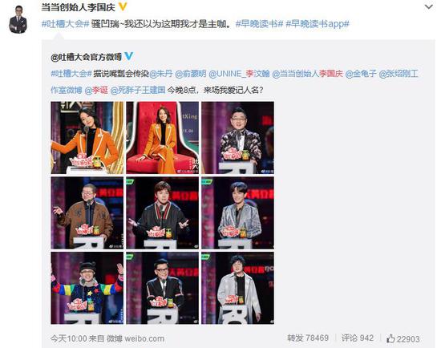The width and height of the screenshot is (441, 348).
Task: Click the poster's profile avatar
Action: click(x=18, y=20)
